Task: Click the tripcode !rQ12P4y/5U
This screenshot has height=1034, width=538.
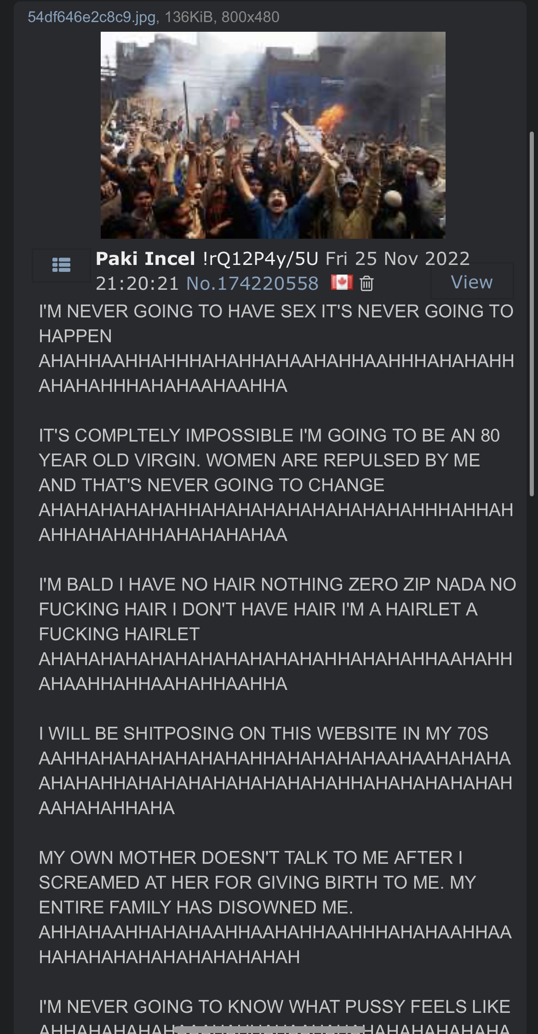Action: (260, 259)
